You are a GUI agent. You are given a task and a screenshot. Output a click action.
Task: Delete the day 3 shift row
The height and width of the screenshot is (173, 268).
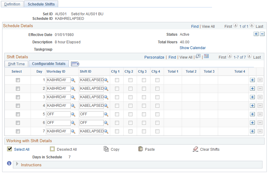(x=260, y=97)
